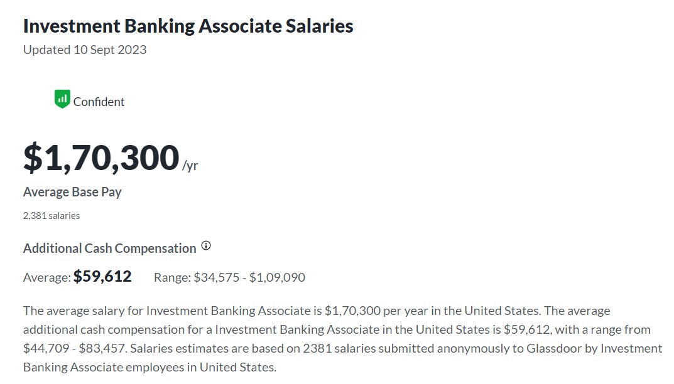Click the Additional Cash Compensation heading

[109, 248]
